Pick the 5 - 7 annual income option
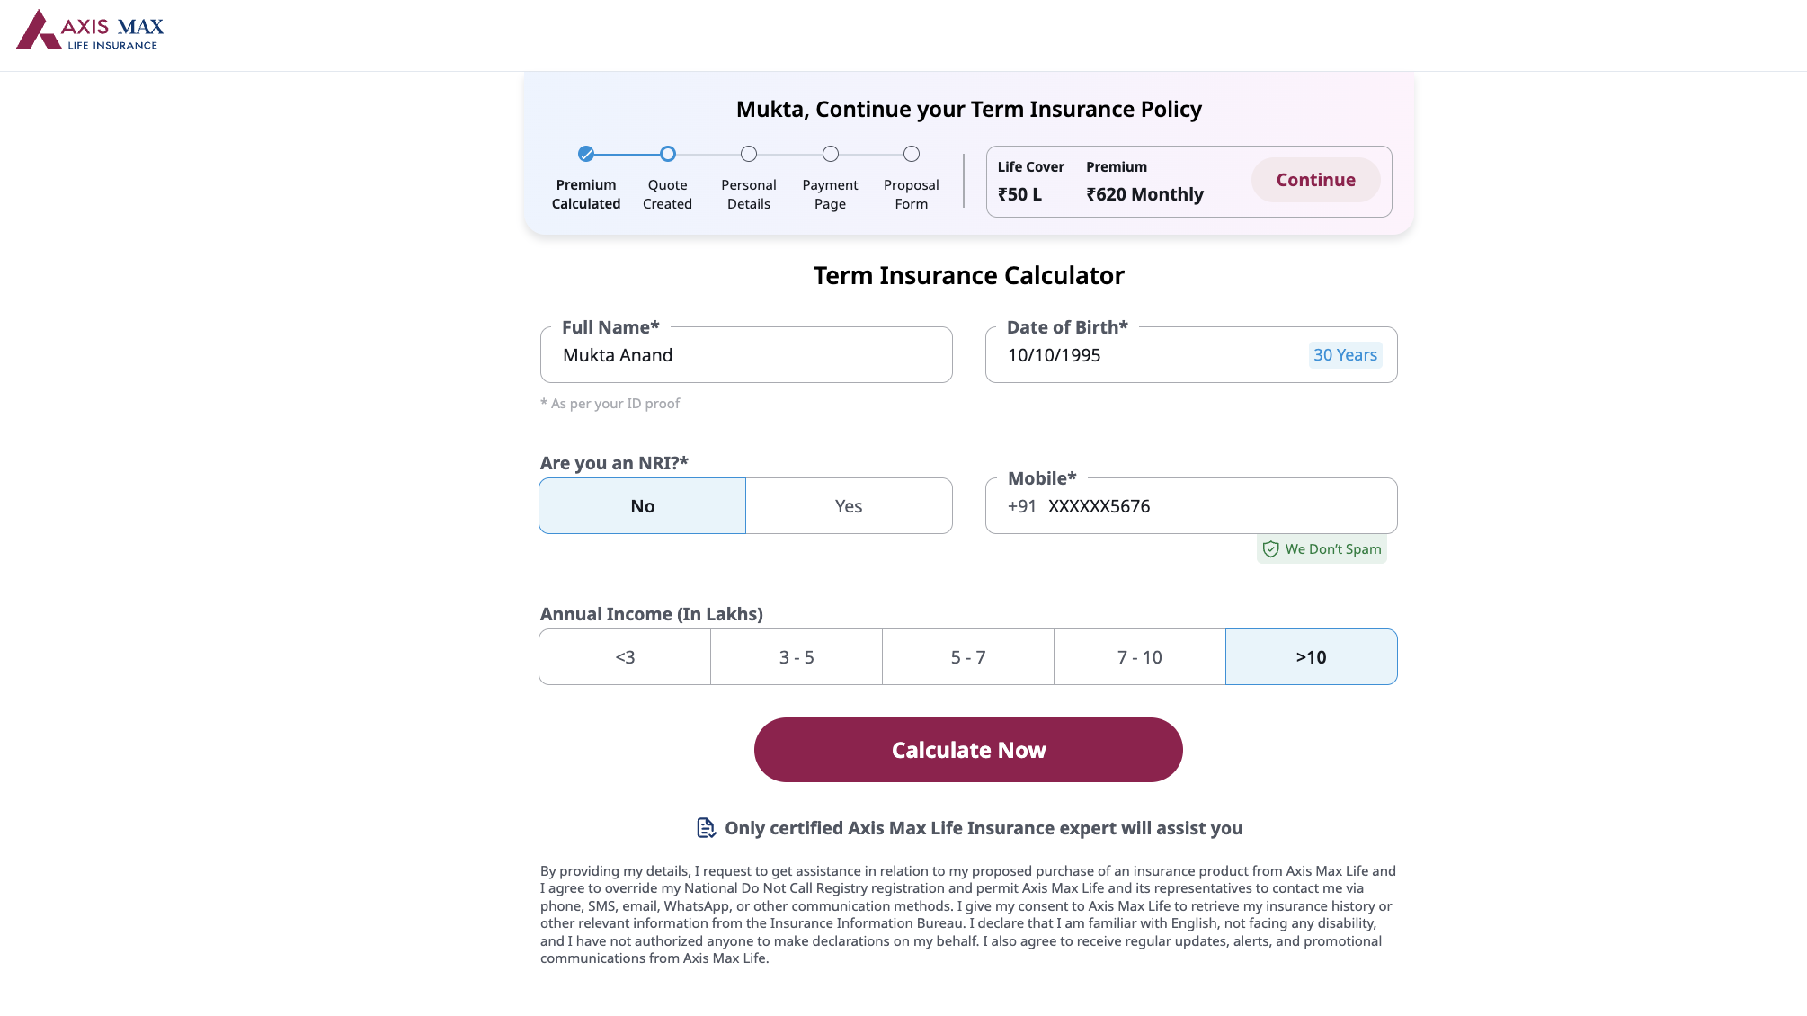The image size is (1807, 1016). 967,656
